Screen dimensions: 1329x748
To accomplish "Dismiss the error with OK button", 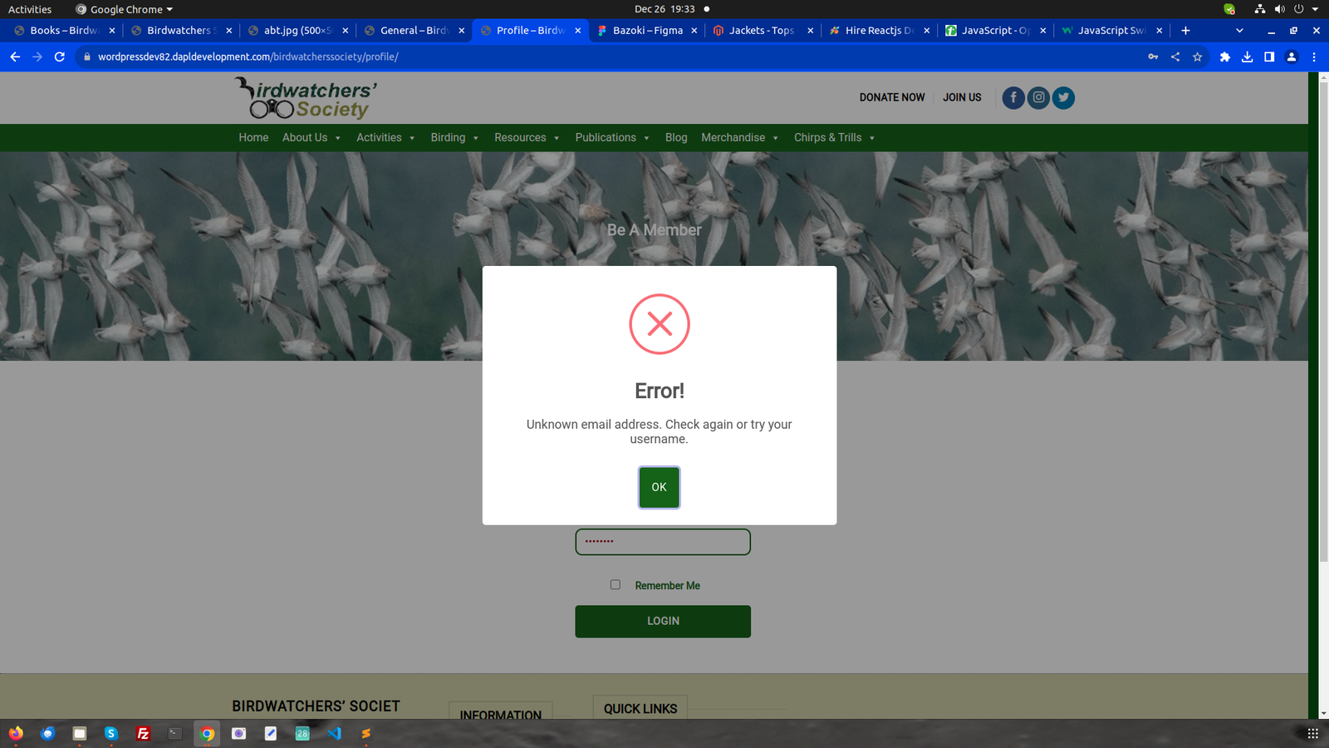I will point(659,487).
